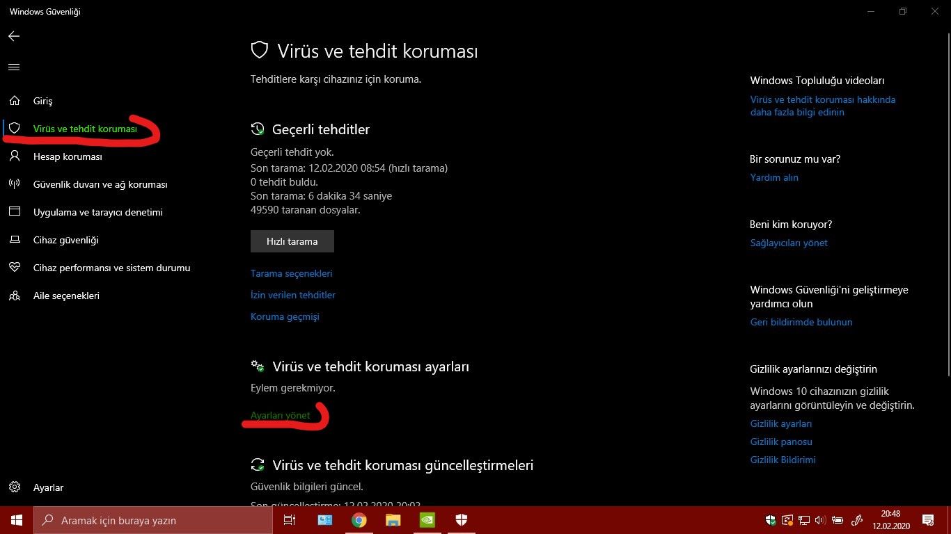Click the 'Windows Topluluğu videoları' heading
Viewport: 951px width, 534px height.
click(817, 81)
